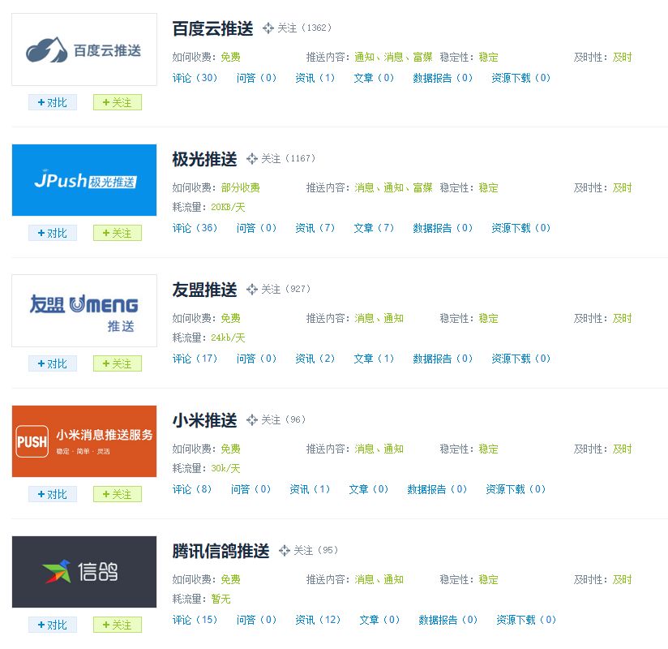Add 友盟推送 to comparison with 对比
The height and width of the screenshot is (649, 668).
53,363
